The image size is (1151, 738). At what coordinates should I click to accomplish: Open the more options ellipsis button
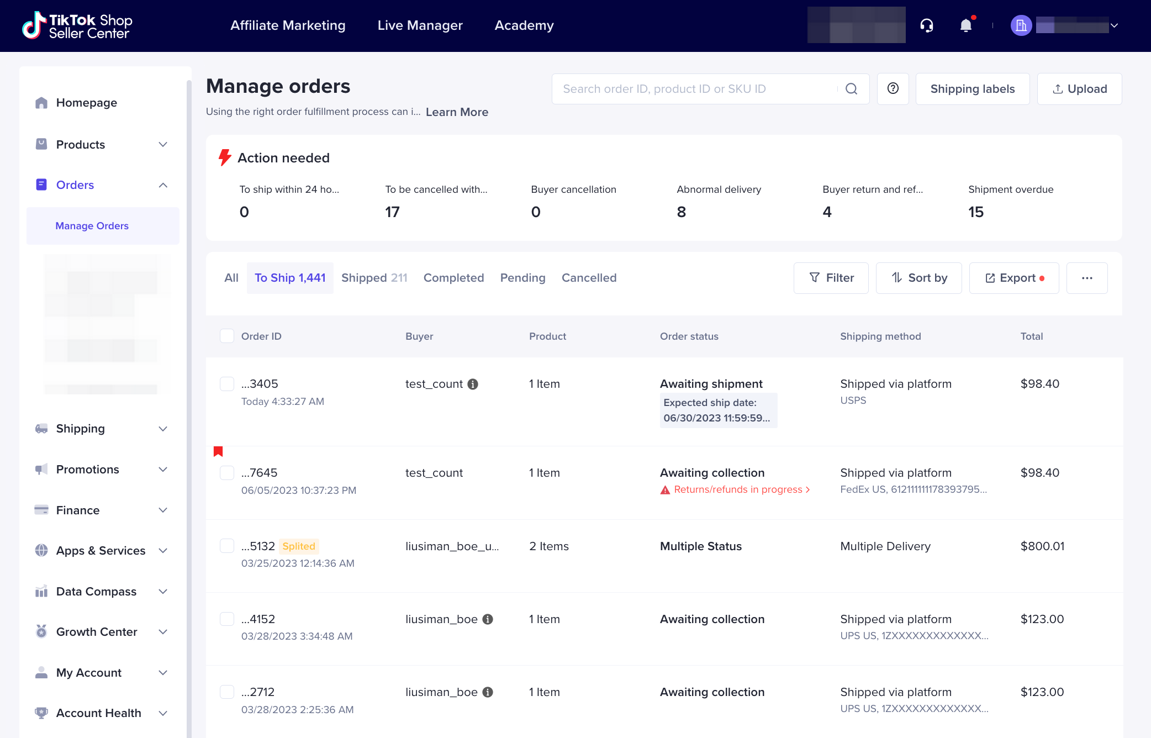tap(1087, 278)
